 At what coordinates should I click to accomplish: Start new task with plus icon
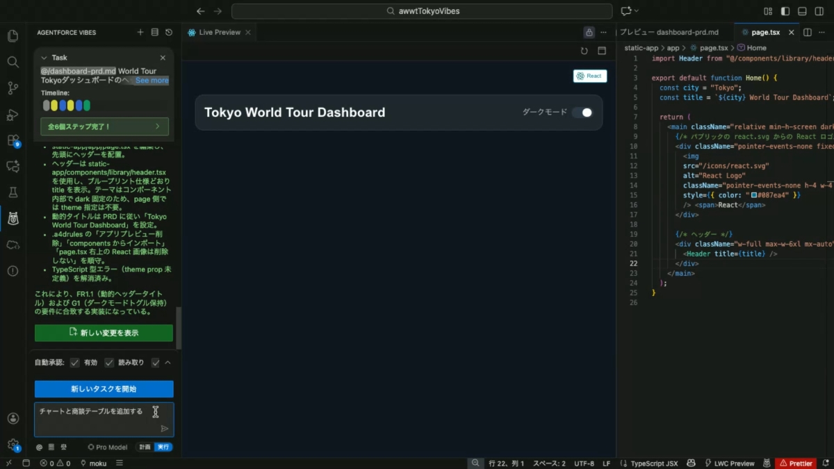(x=140, y=33)
